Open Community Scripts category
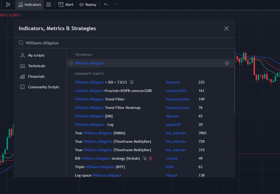Image resolution: width=280 pixels, height=194 pixels. pos(40,87)
